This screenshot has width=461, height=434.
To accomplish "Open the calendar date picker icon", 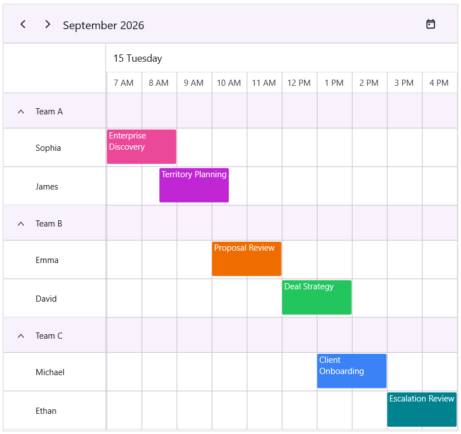I will coord(430,24).
